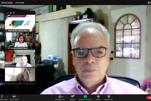The width and height of the screenshot is (151, 101).
Task: Minimize the thumbnail video panel
Action: click(x=8, y=13)
